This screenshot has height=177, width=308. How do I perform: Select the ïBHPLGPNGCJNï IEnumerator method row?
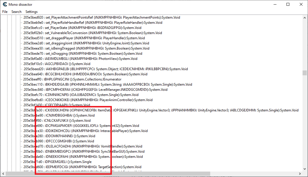[72, 79]
